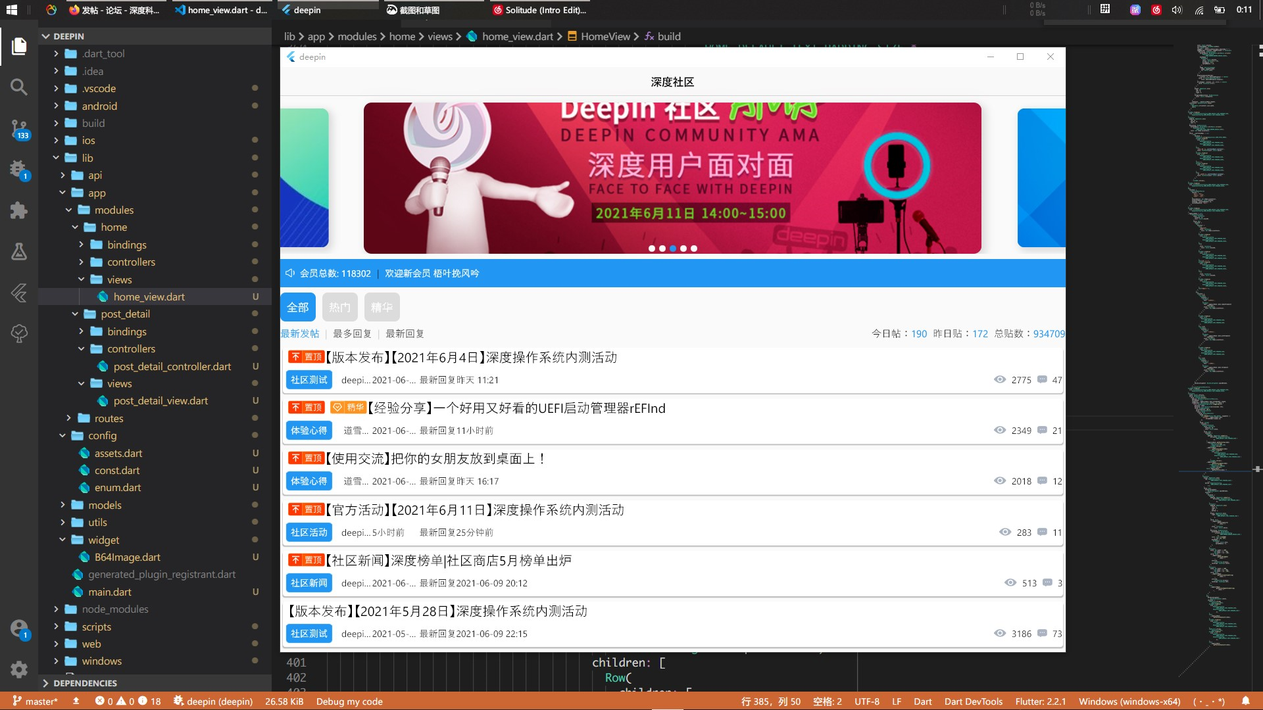Open the Explorer view in activity bar

pyautogui.click(x=19, y=46)
